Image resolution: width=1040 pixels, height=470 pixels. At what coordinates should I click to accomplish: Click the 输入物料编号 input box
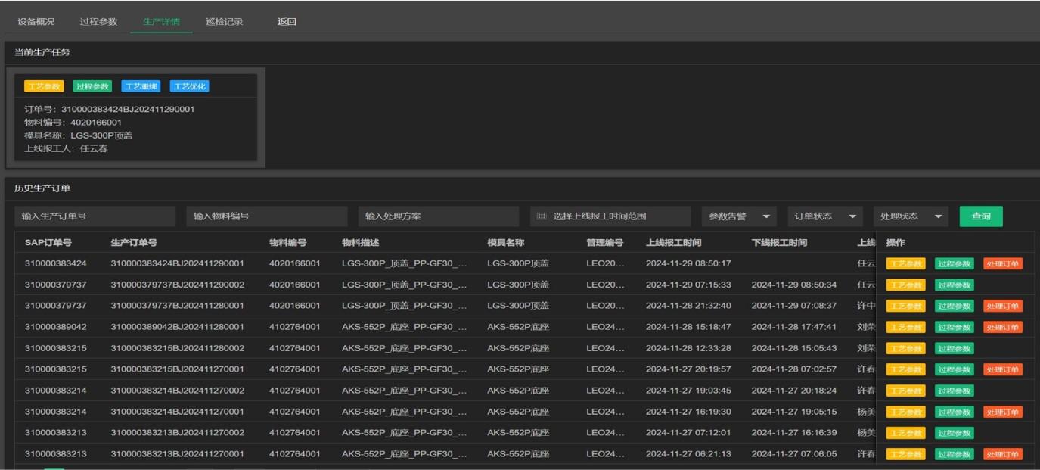tap(266, 216)
